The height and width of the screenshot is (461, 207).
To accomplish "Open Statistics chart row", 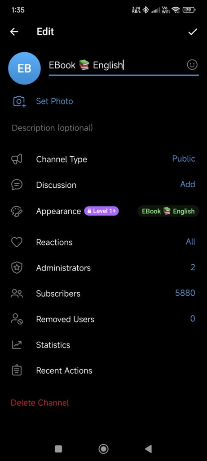I will (103, 345).
